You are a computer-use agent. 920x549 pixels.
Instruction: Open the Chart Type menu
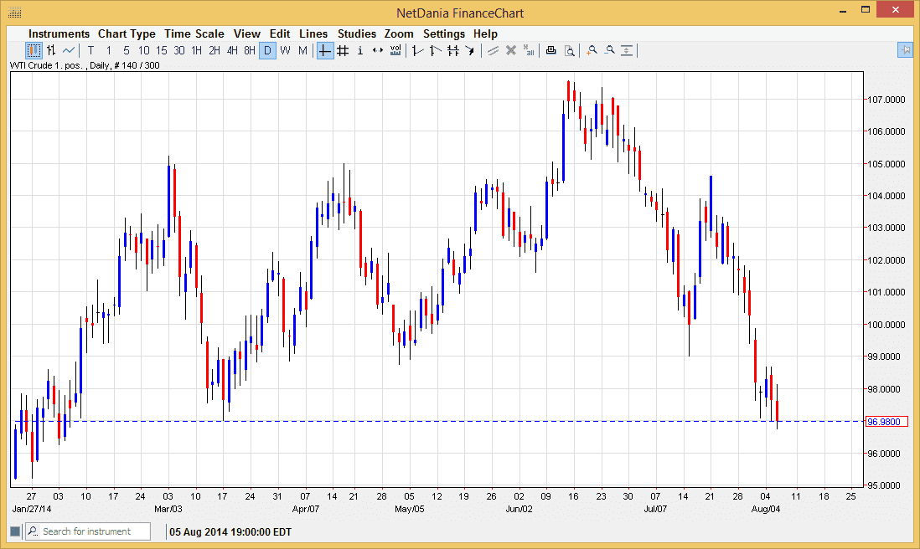tap(127, 33)
